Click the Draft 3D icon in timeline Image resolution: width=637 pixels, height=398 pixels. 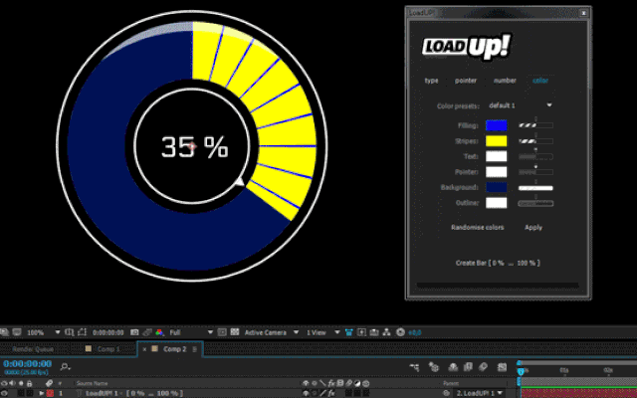click(434, 367)
